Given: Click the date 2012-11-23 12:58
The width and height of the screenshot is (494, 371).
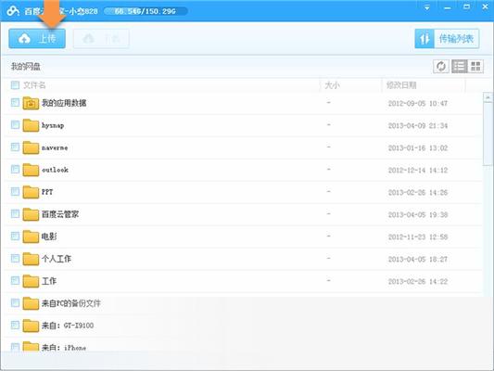Looking at the screenshot, I should 418,237.
